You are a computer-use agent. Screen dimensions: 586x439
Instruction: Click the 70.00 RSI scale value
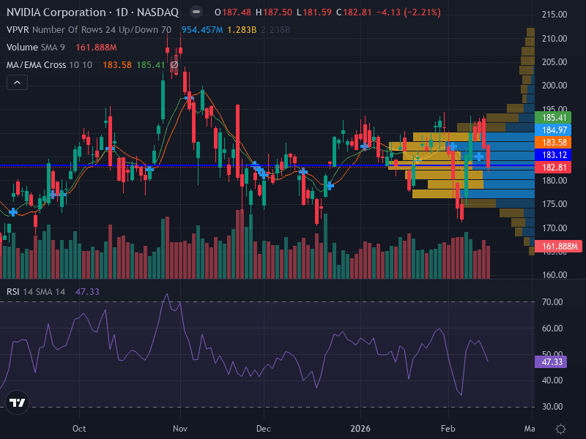coord(552,301)
